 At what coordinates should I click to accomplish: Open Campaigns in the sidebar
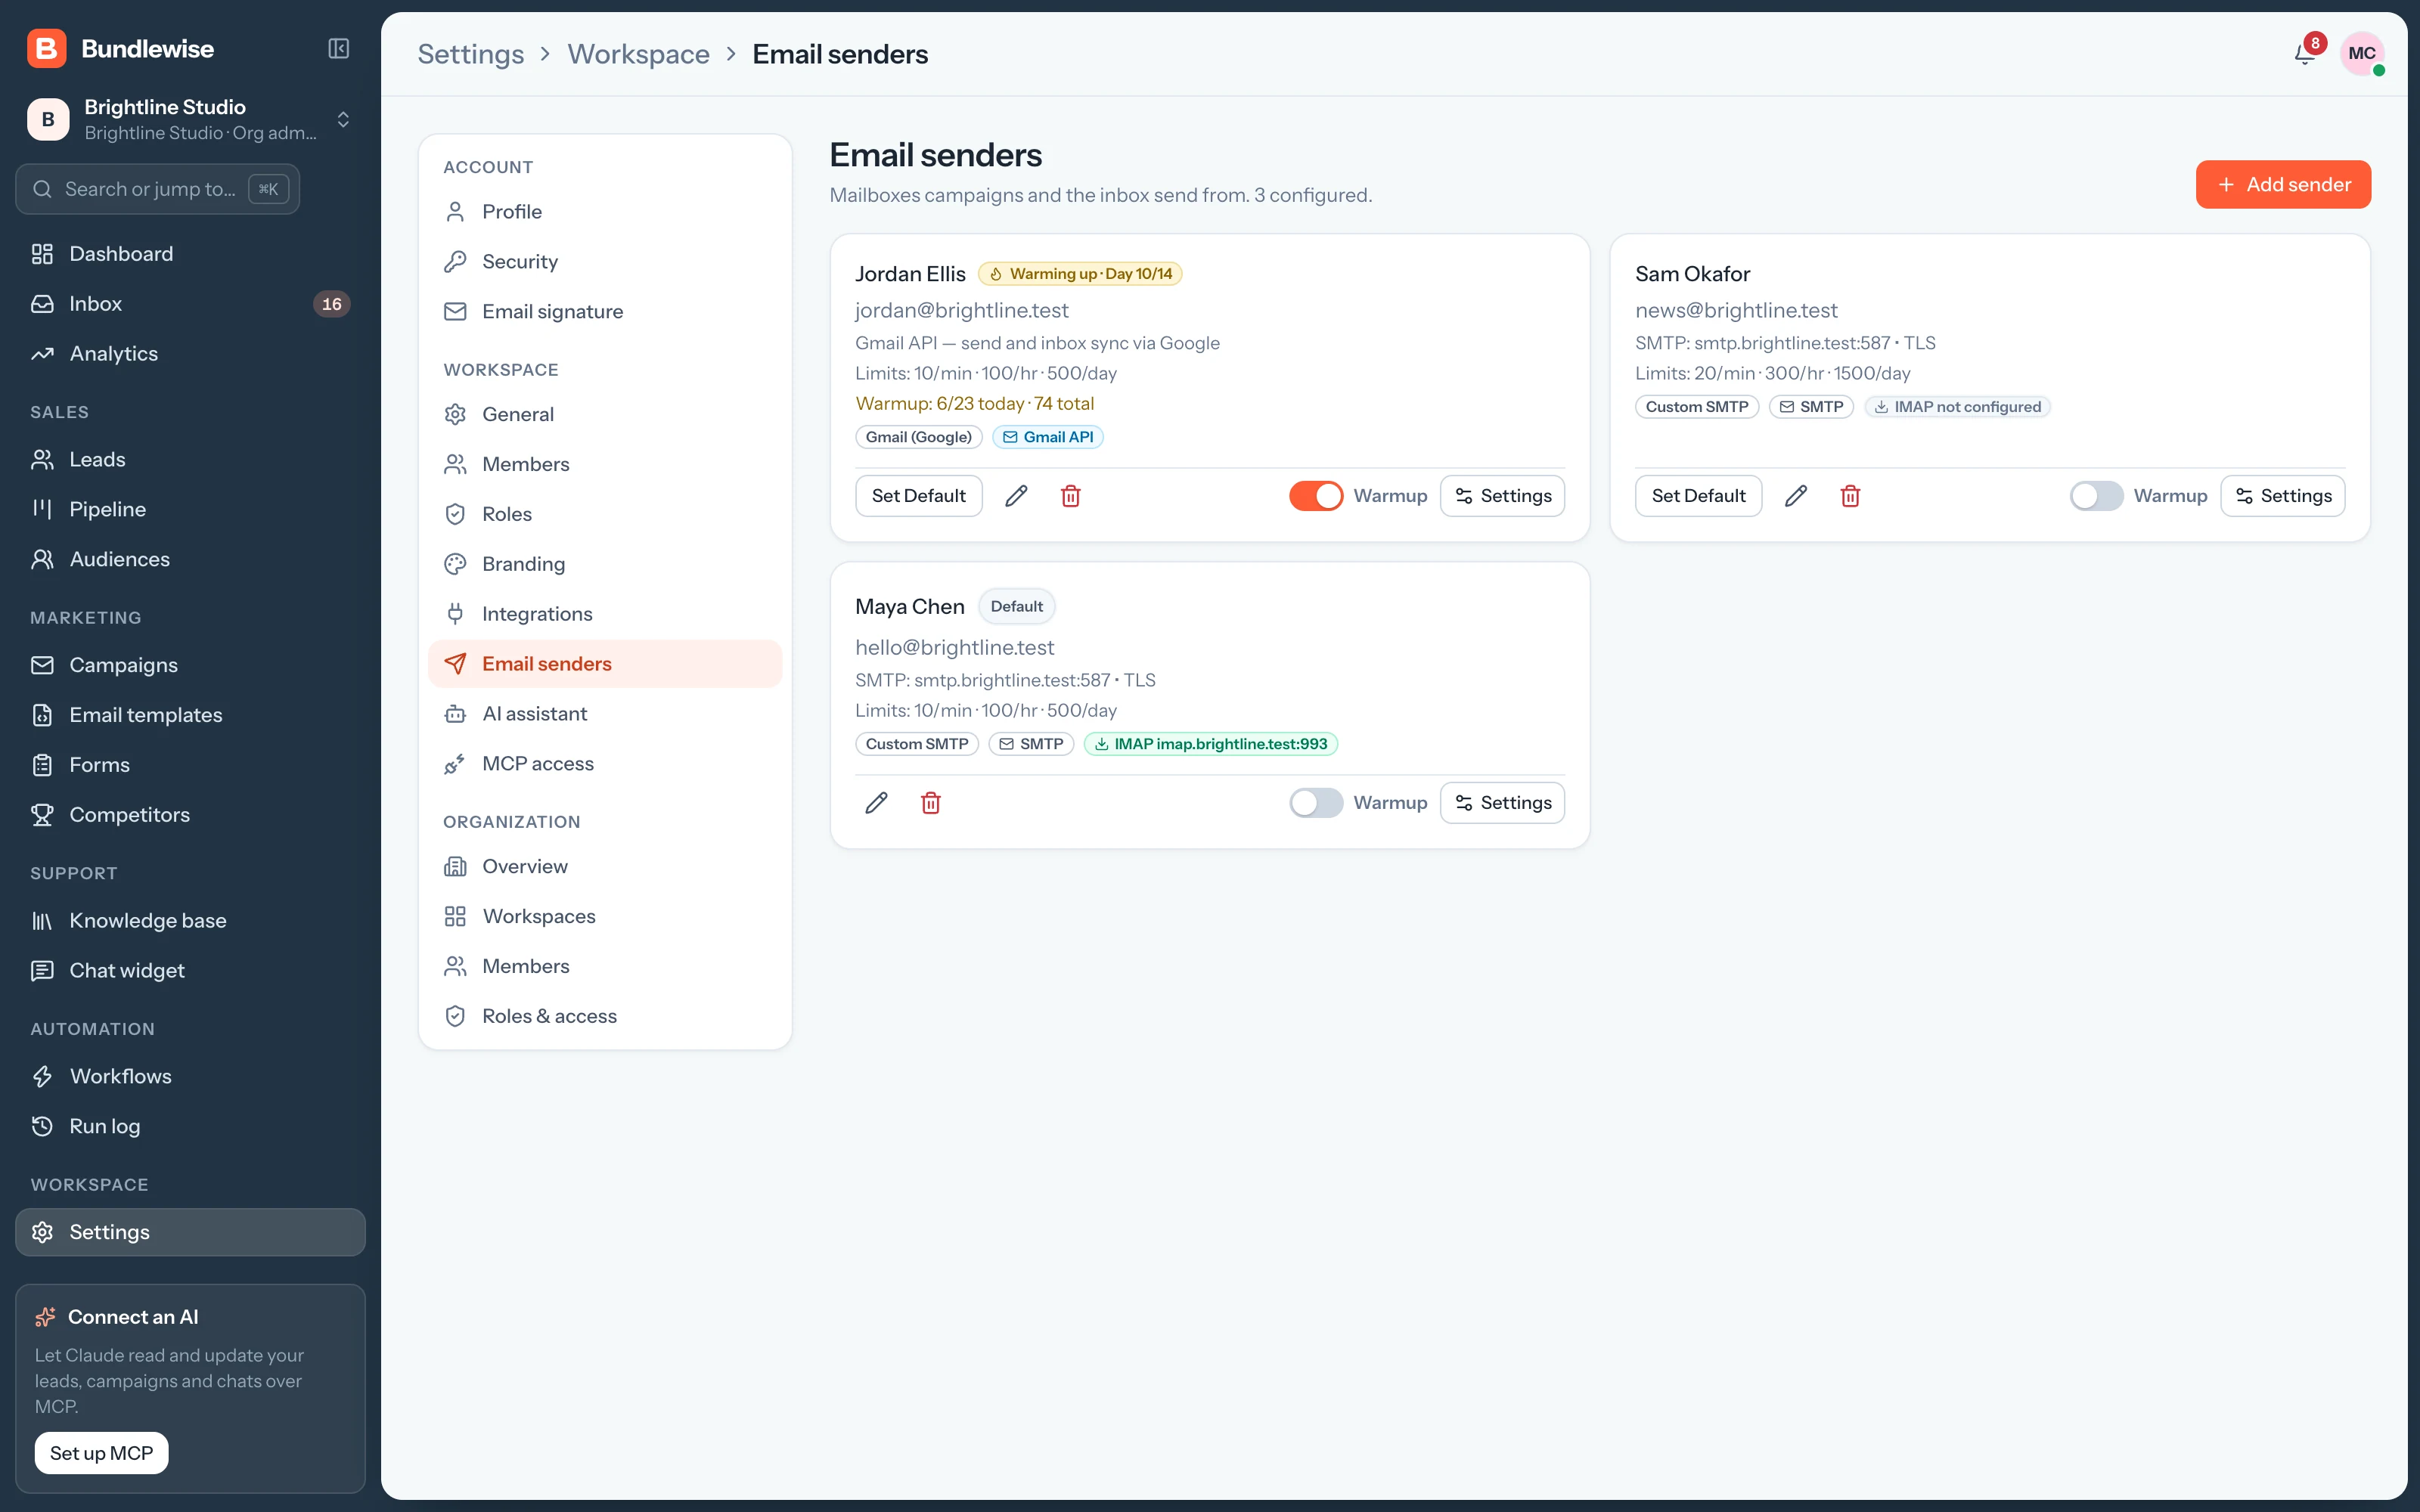click(x=190, y=665)
